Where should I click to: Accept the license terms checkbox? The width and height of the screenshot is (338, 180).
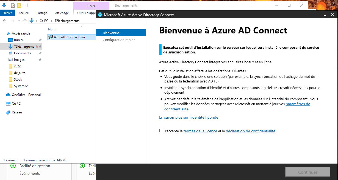161,131
